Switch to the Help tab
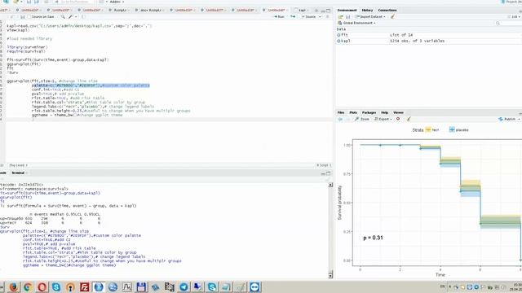Image resolution: width=522 pixels, height=293 pixels. point(384,112)
